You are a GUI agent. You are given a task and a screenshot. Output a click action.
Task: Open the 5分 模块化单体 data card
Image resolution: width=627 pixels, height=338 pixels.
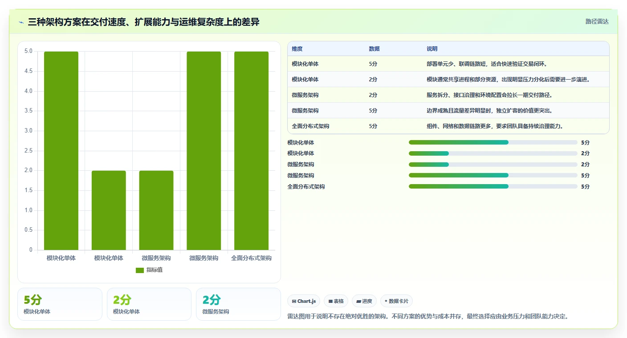point(60,304)
